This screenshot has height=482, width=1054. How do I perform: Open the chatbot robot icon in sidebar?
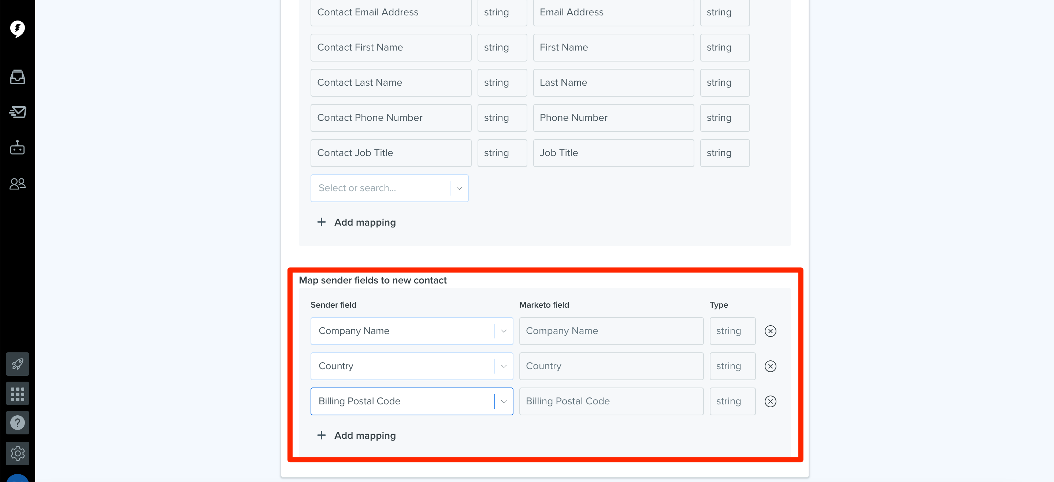[x=17, y=147]
